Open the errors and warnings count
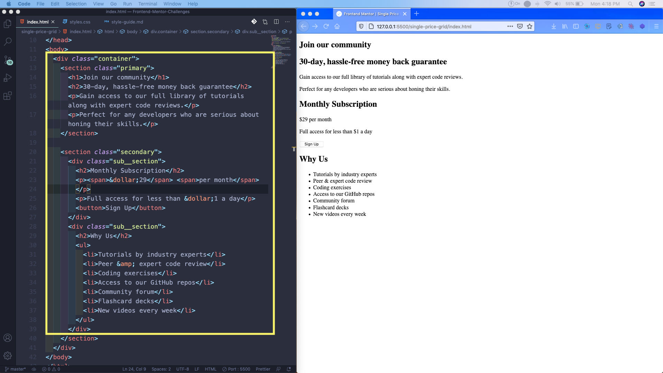Viewport: 663px width, 373px height. pyautogui.click(x=51, y=369)
